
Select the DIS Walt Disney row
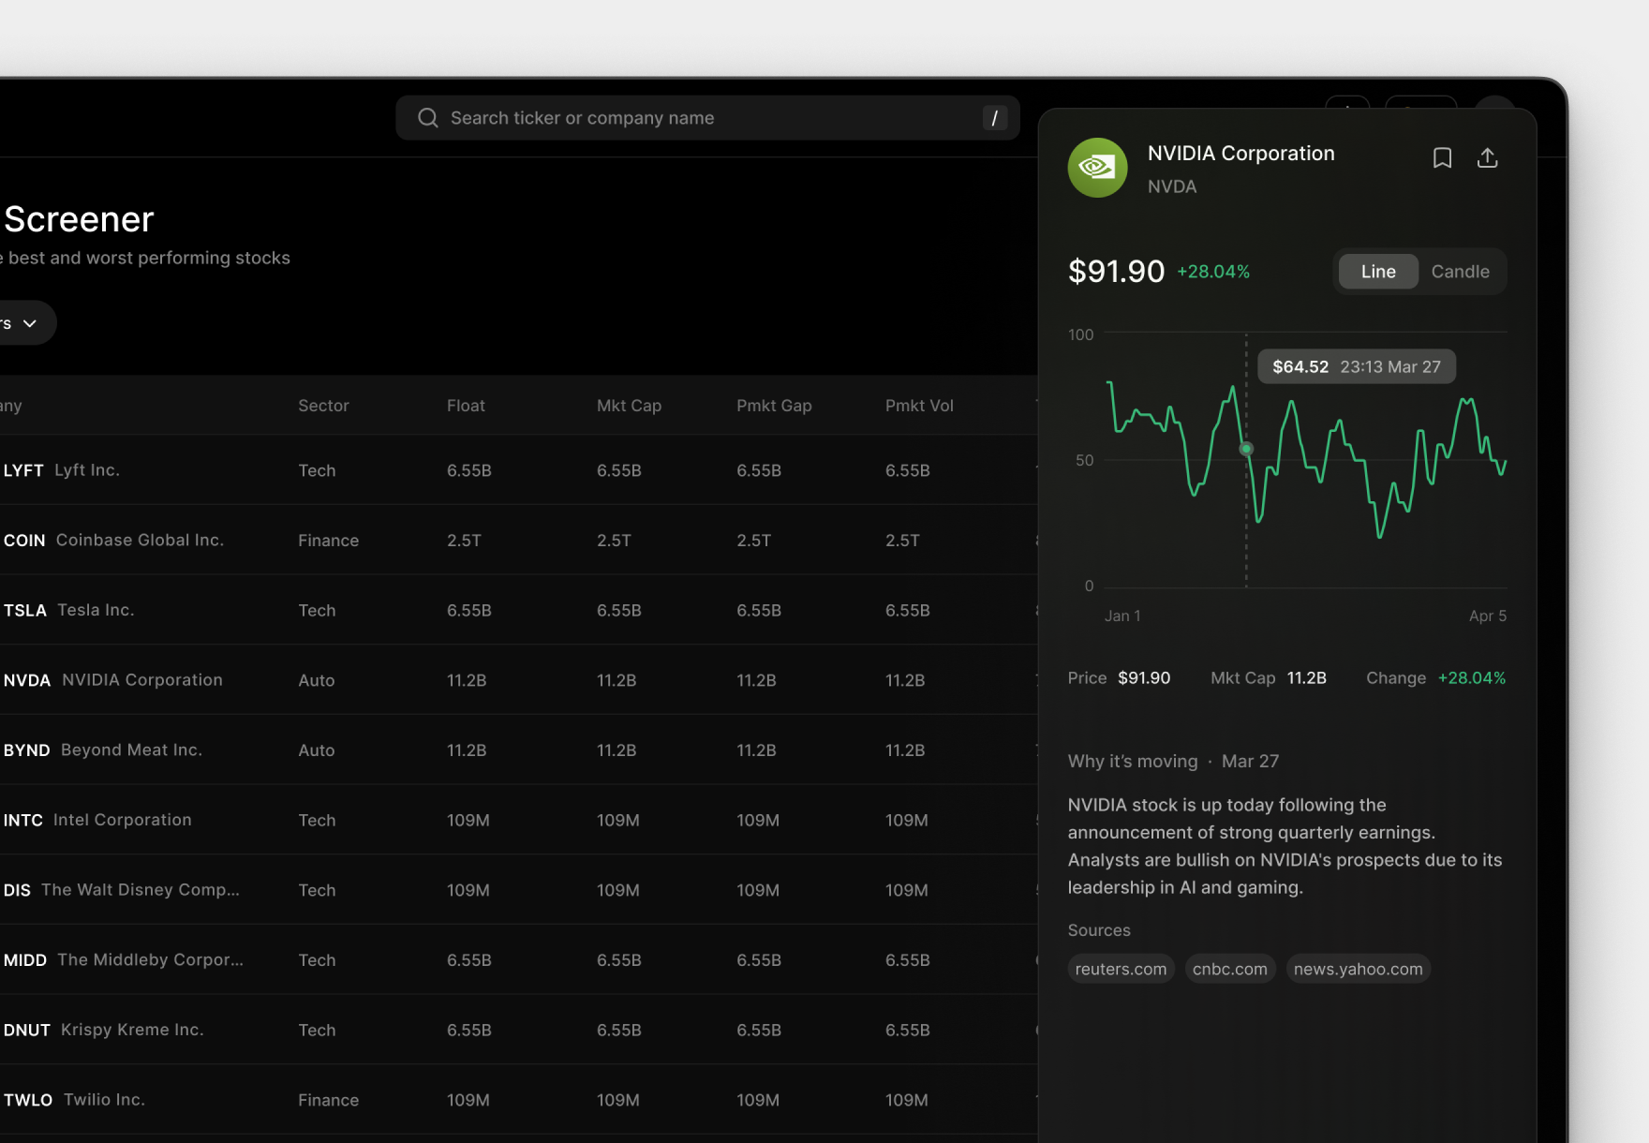(x=518, y=890)
